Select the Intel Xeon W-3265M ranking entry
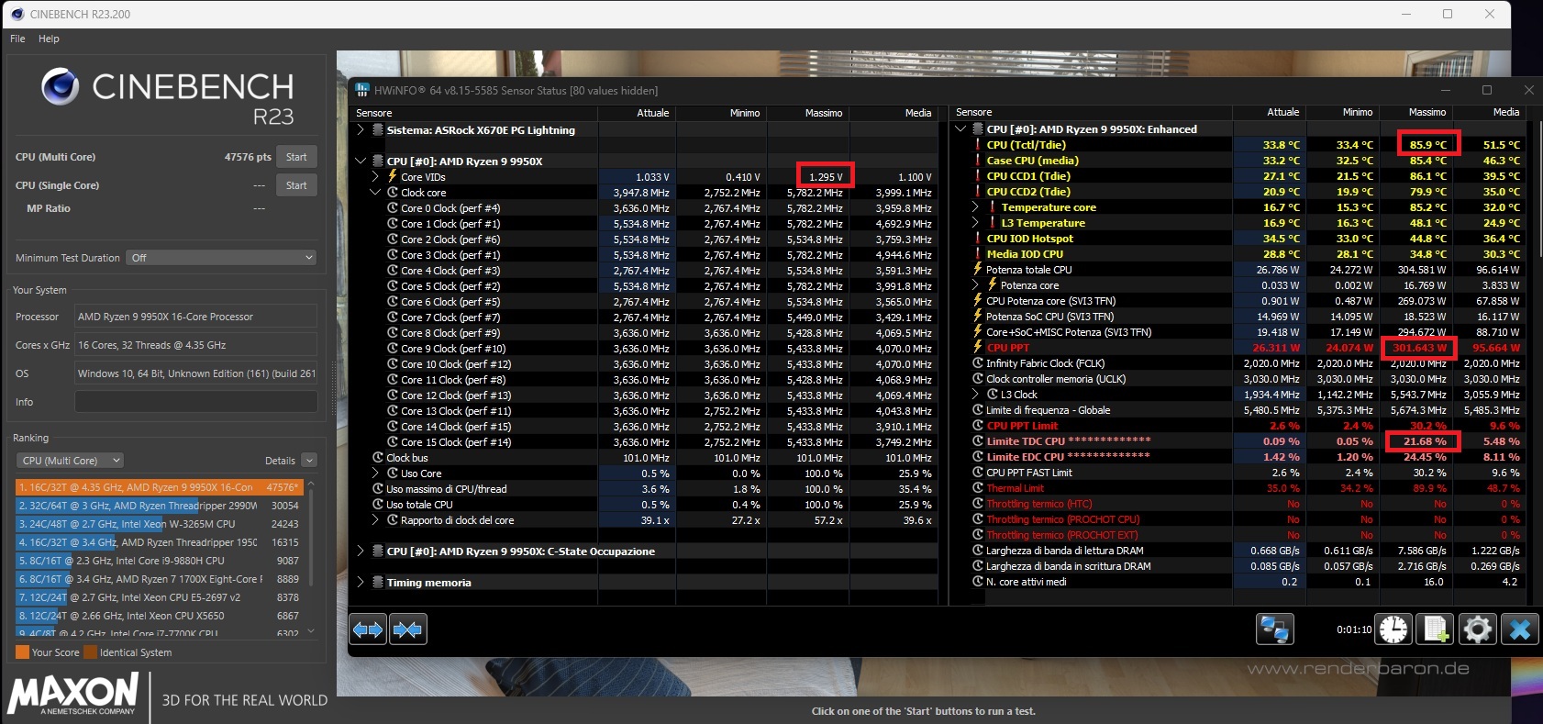Viewport: 1543px width, 724px height. tap(160, 524)
